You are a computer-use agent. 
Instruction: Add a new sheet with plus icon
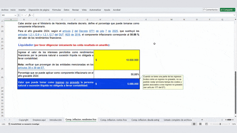click(x=202, y=120)
